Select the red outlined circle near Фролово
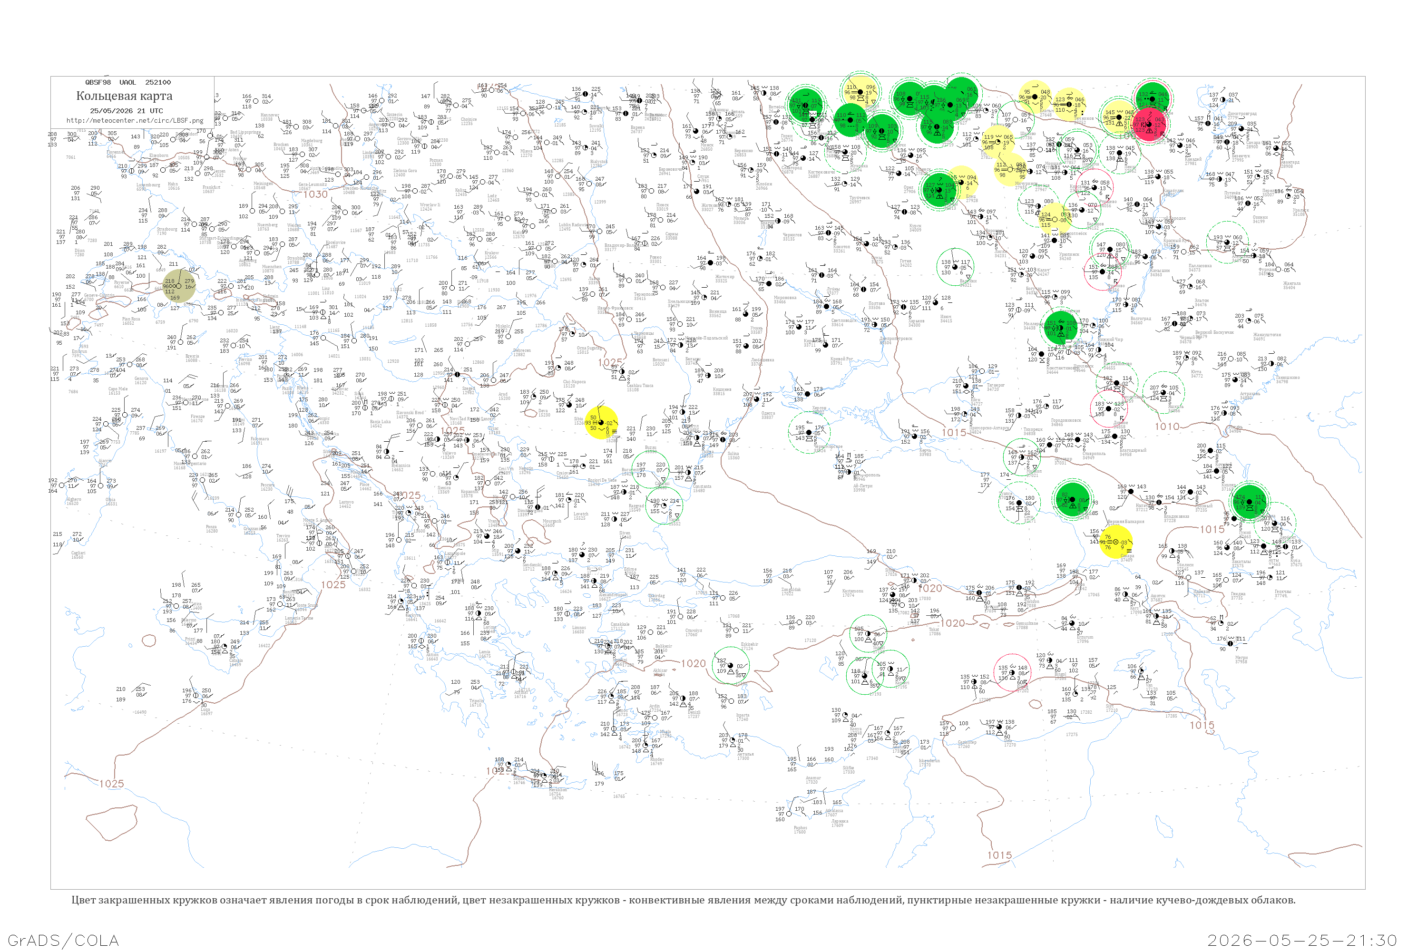 (x=1103, y=271)
